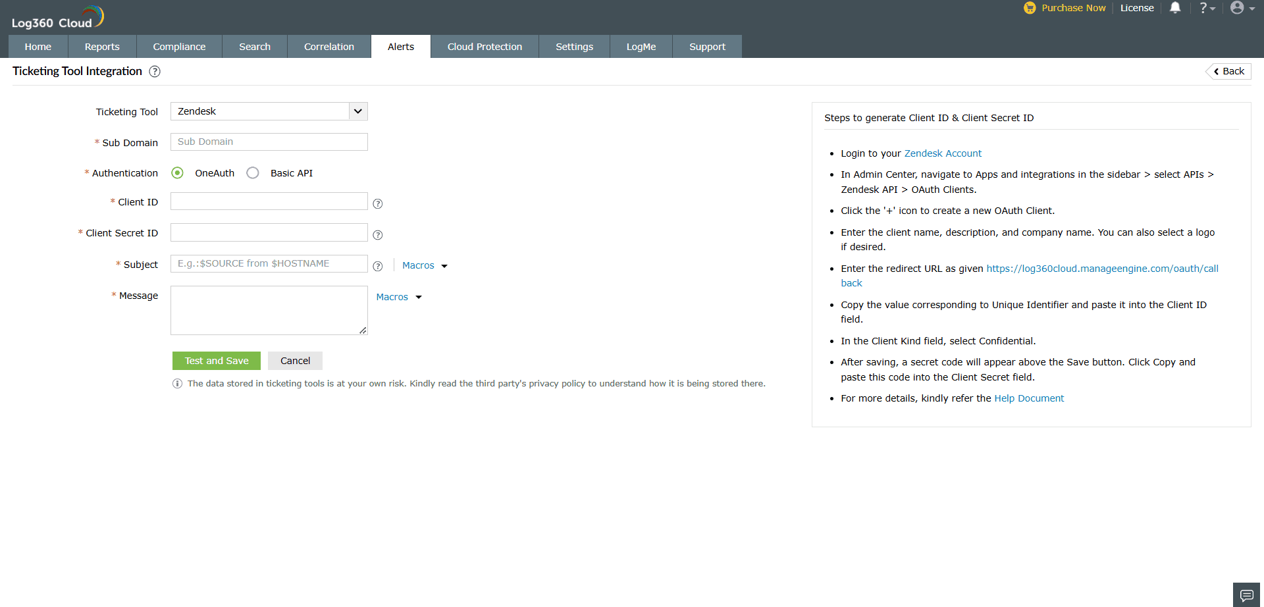Click the Ticketing Tool Integration help icon

pyautogui.click(x=155, y=72)
